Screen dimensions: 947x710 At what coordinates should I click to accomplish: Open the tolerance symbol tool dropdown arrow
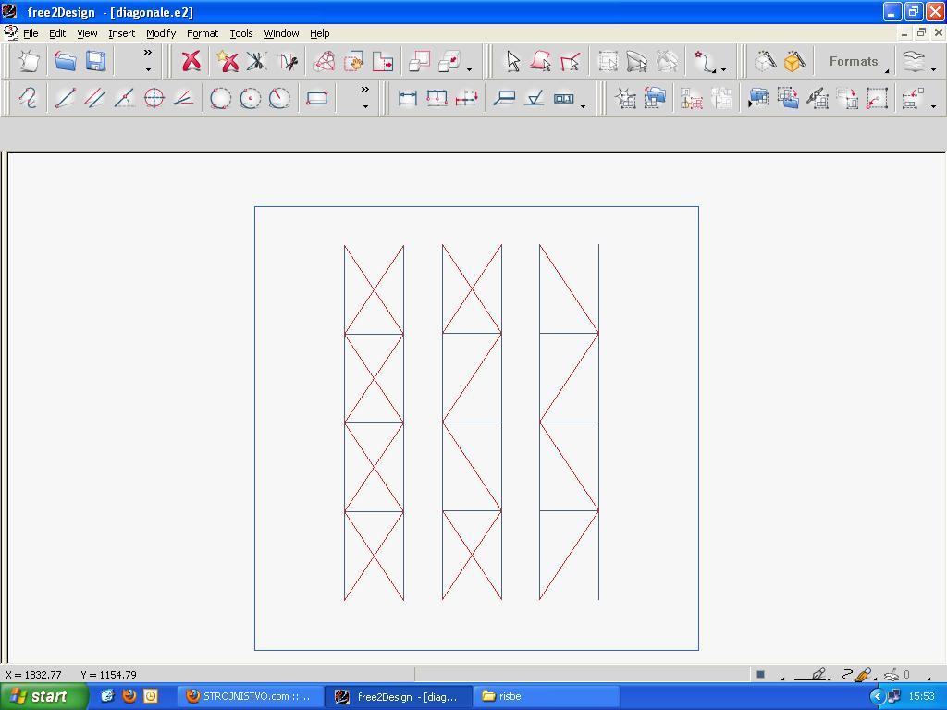[x=583, y=106]
